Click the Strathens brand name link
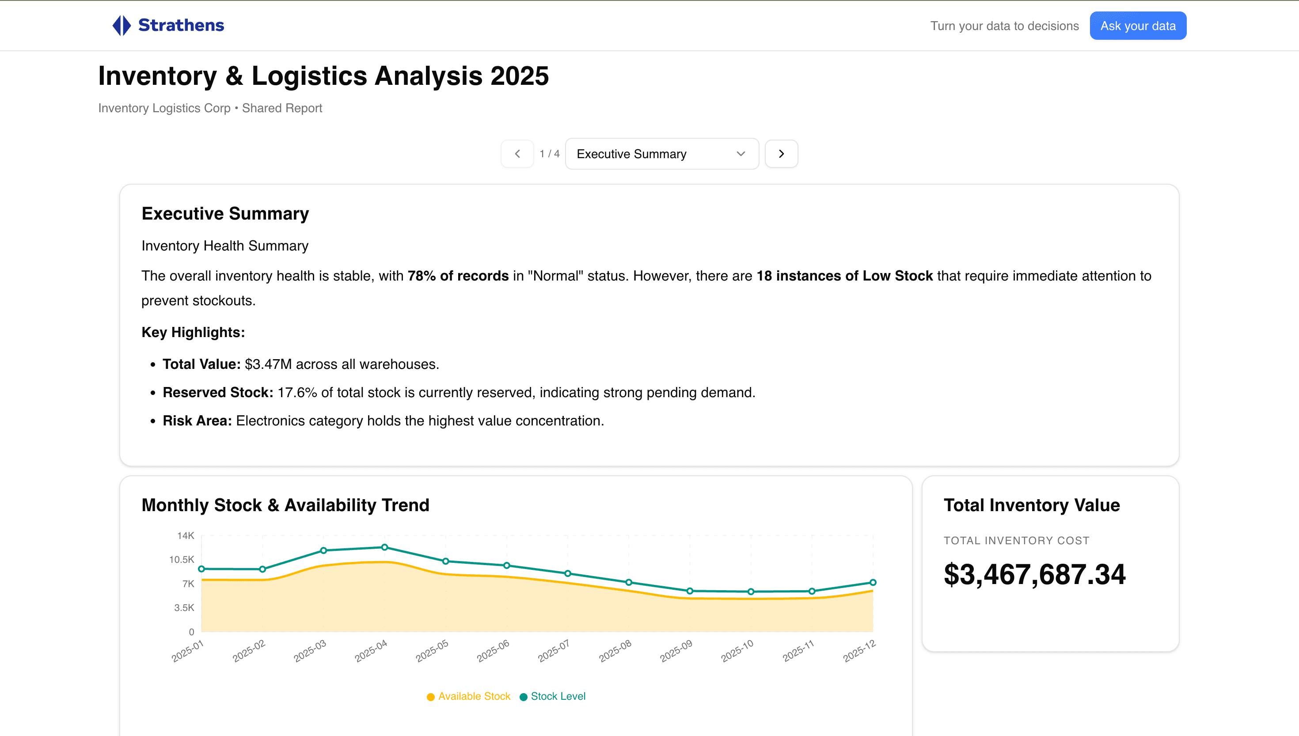The height and width of the screenshot is (736, 1299). pyautogui.click(x=181, y=25)
